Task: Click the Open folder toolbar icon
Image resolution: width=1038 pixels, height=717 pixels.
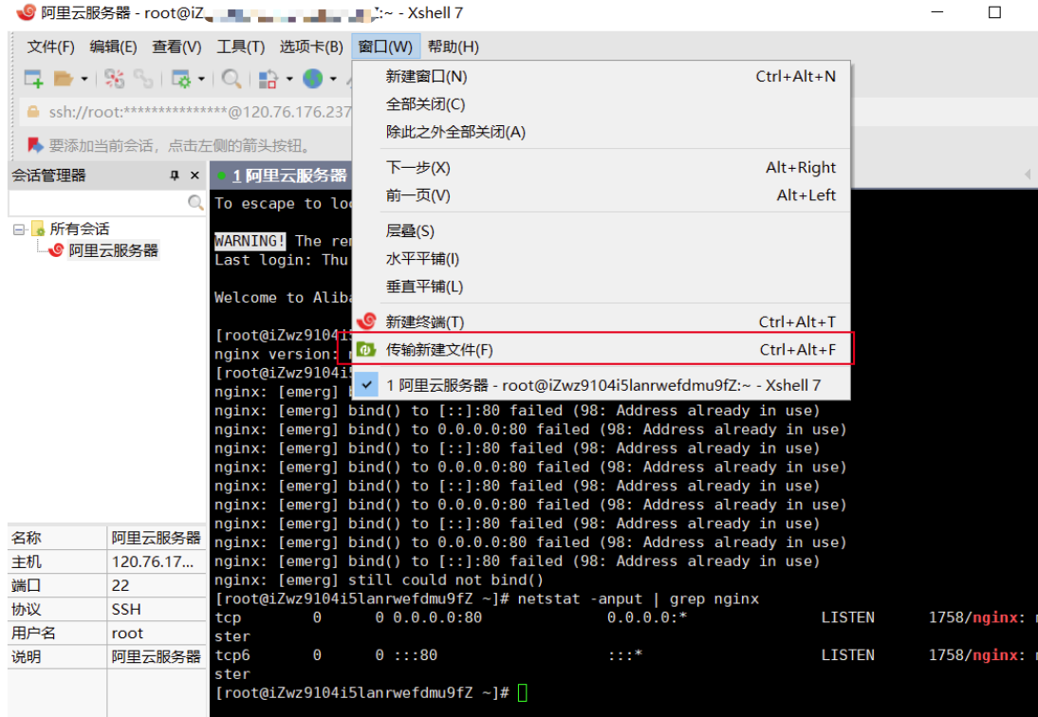Action: coord(64,79)
